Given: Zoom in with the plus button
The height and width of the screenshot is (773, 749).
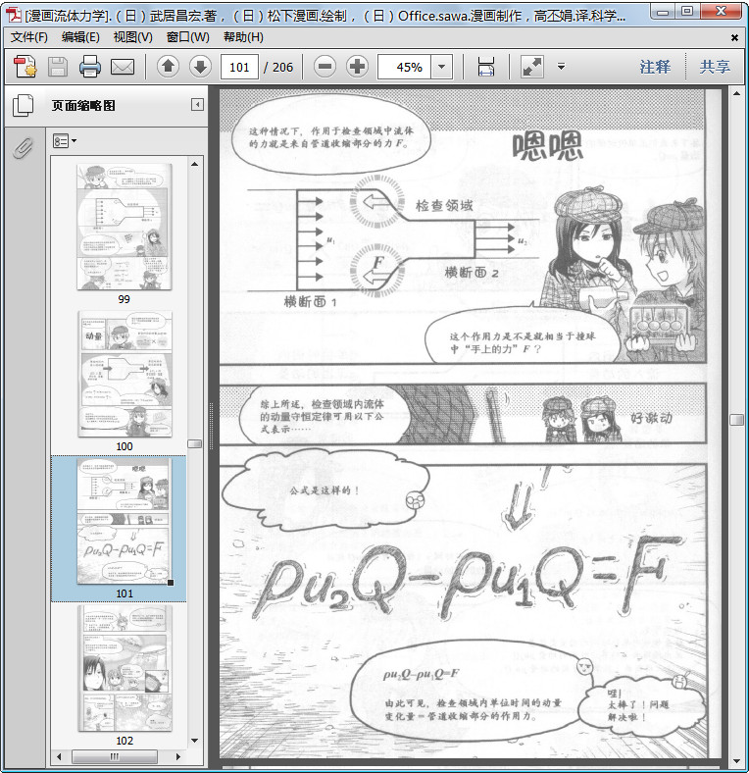Looking at the screenshot, I should click(x=357, y=66).
